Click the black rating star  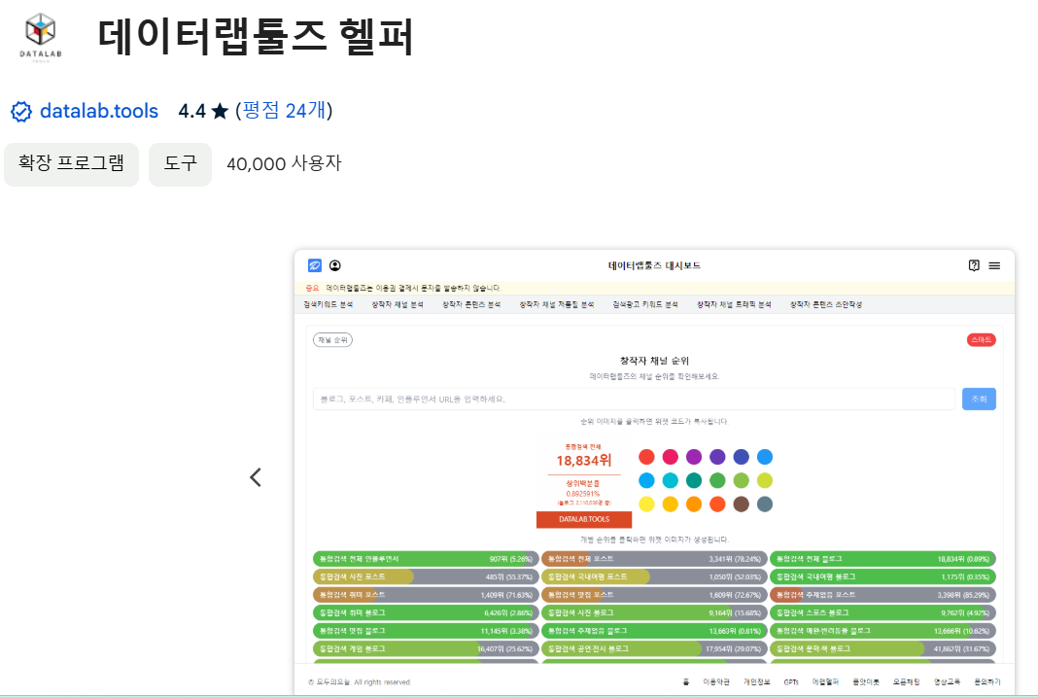tap(220, 111)
